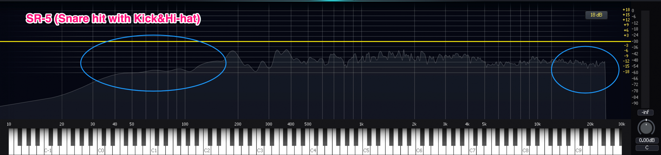This screenshot has width=661, height=155.
Task: Open the 18 dB range selector
Action: click(596, 15)
